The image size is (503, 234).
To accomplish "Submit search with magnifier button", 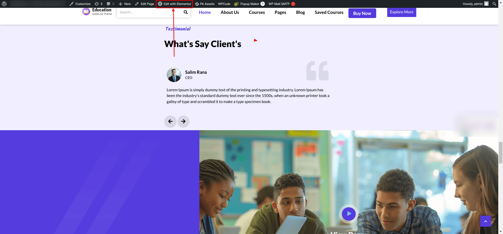I will point(186,12).
